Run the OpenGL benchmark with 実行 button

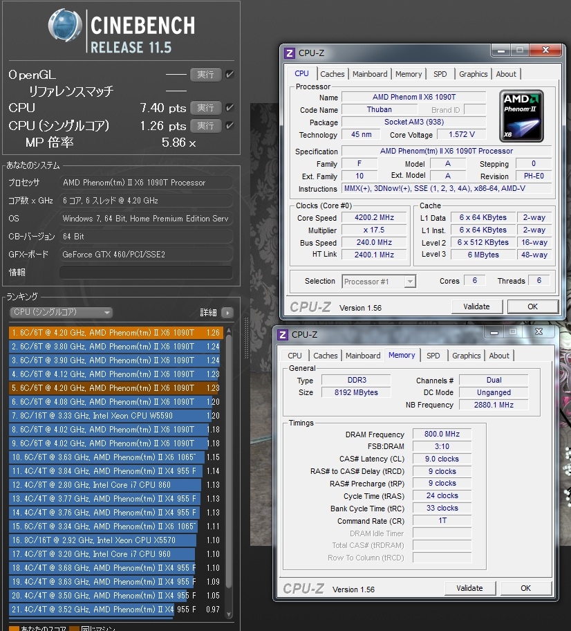tap(205, 75)
